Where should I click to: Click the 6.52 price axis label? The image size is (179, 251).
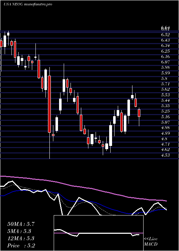click(165, 35)
